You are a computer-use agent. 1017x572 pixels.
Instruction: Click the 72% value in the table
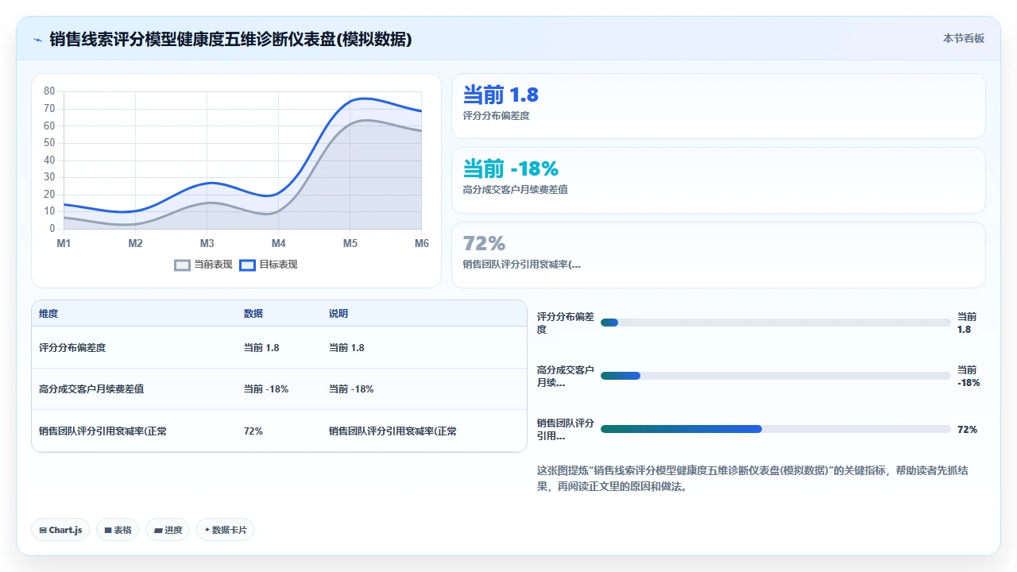(253, 431)
